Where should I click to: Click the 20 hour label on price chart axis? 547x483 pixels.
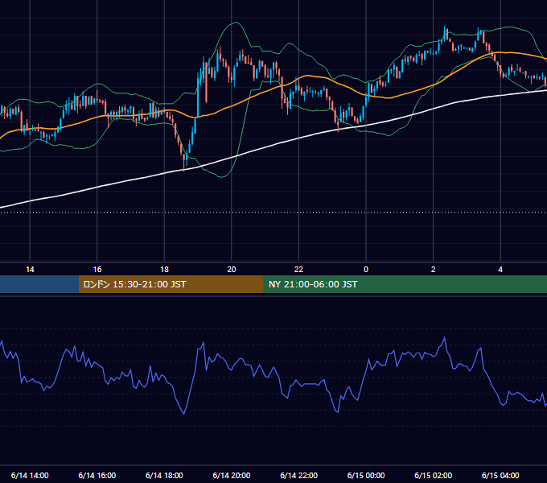232,270
